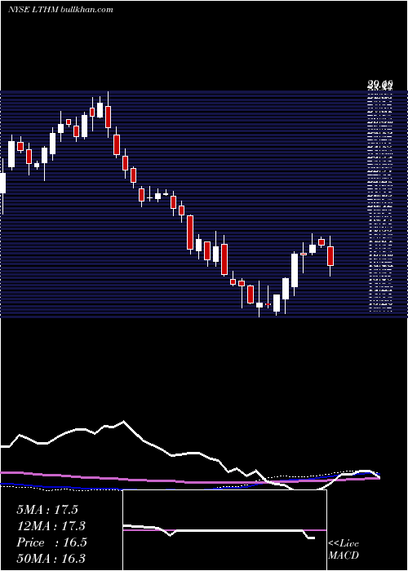Image resolution: width=408 pixels, height=571 pixels.
Task: Click the 50MA : 16.3 label
Action: 51,559
